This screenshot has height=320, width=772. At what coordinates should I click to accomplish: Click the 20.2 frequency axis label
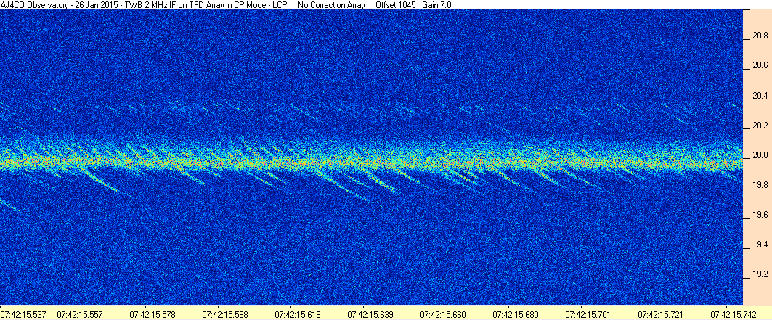tap(760, 126)
